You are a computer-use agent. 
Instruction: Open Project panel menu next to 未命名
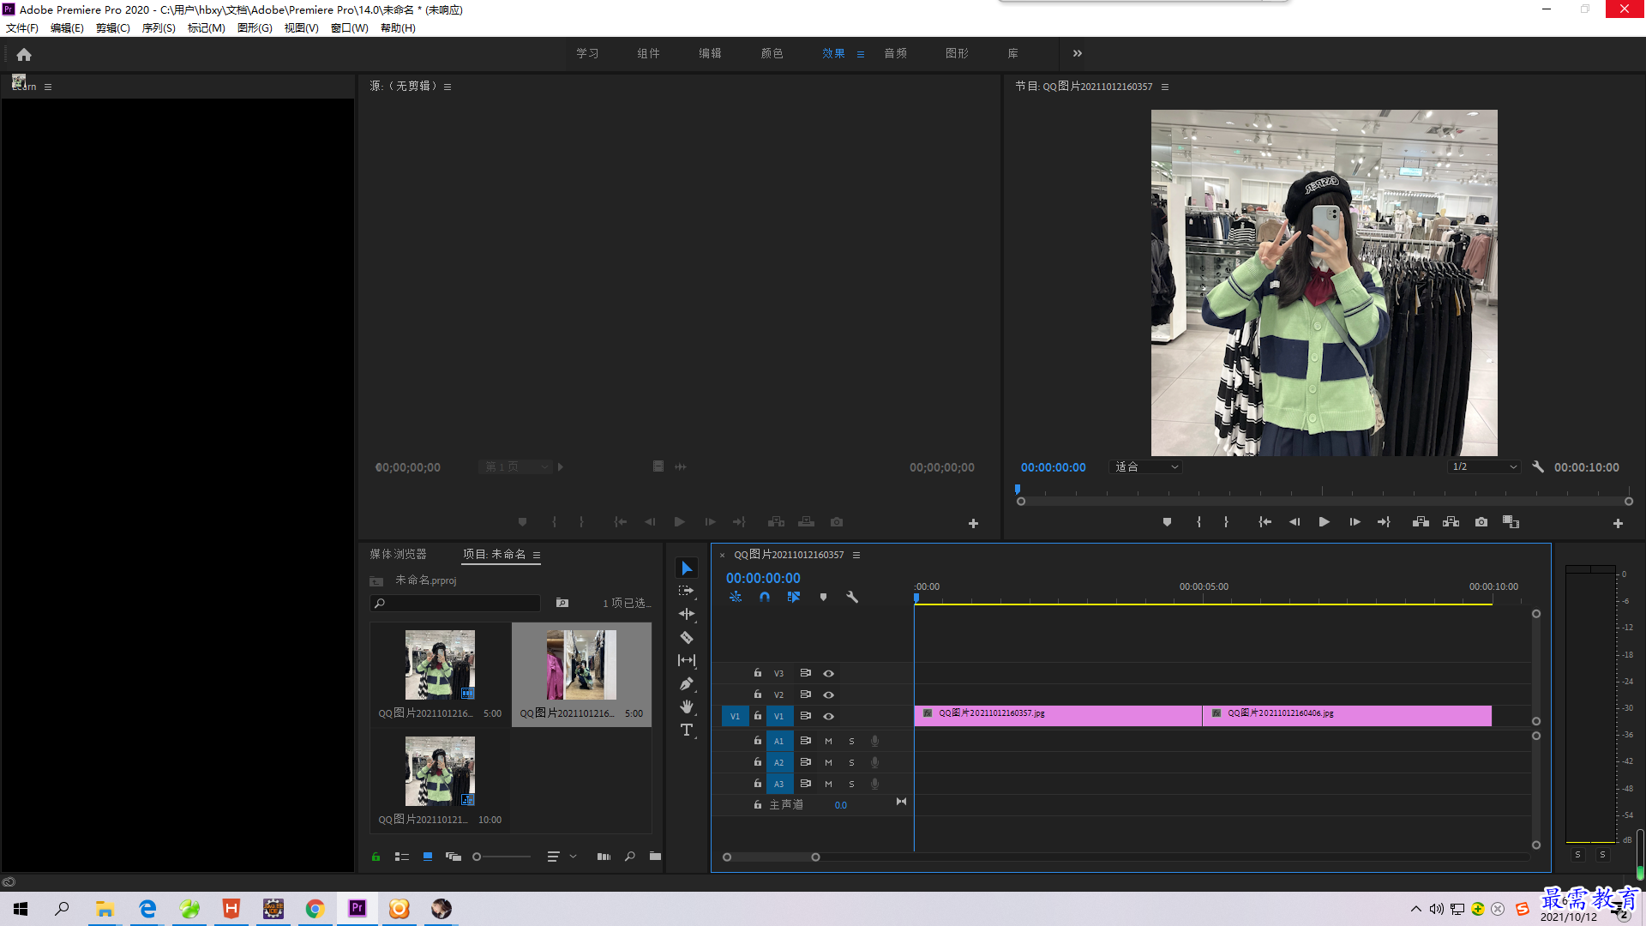[x=537, y=555]
